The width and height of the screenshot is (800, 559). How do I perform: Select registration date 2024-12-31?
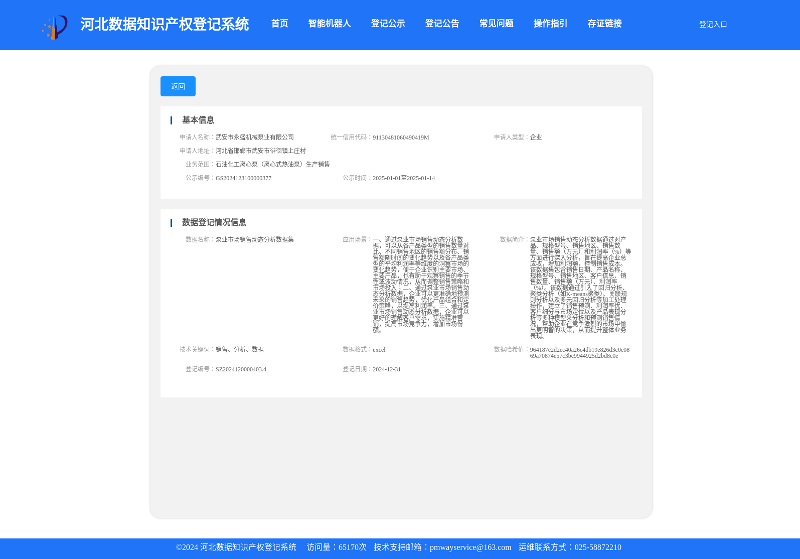coord(387,369)
